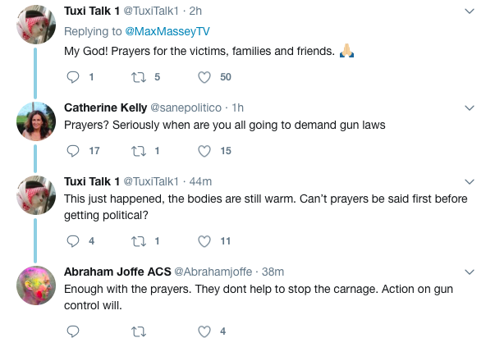Viewport: 495px width, 338px height.
Task: Like Tuxi Talk 1's 44m tweet
Action: [204, 241]
